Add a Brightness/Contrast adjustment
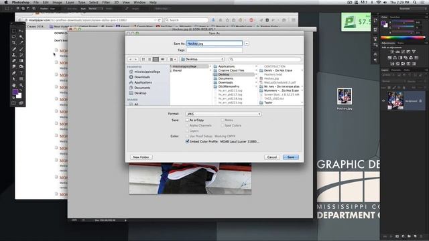429x241 pixels. [x=392, y=52]
